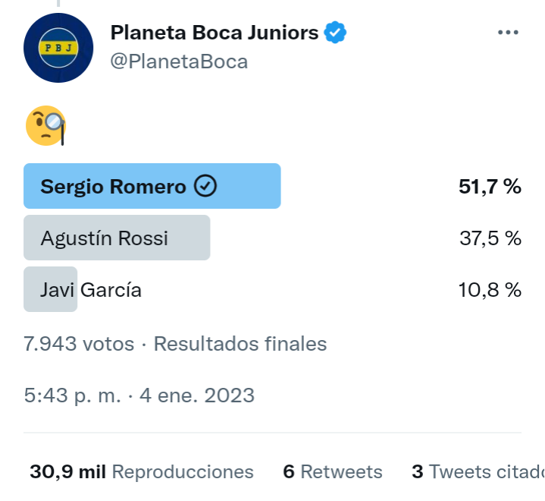Click the 51,7 % result value

tap(490, 186)
